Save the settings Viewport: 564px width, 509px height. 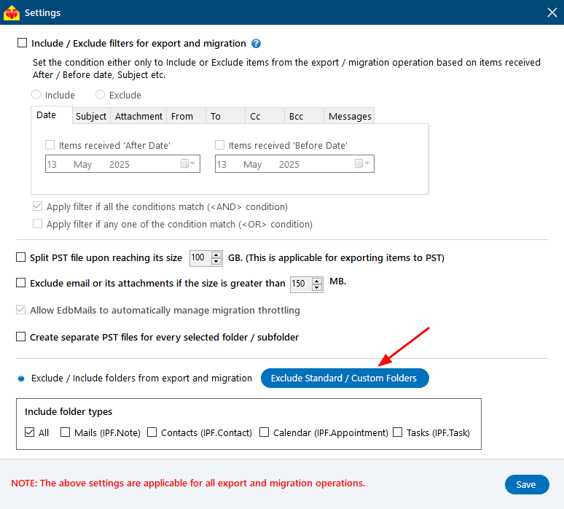(527, 484)
